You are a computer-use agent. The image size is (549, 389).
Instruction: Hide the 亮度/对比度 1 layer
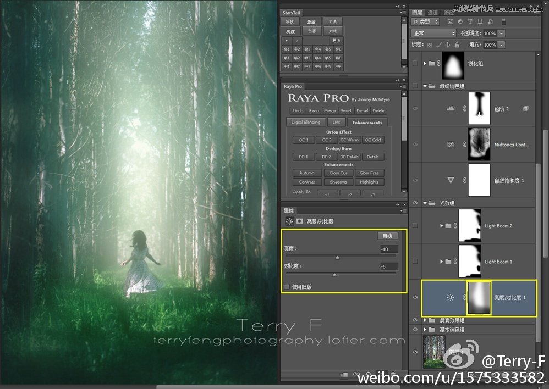(x=415, y=297)
